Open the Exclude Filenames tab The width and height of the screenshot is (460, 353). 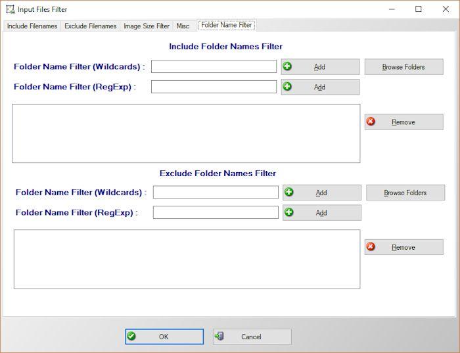click(x=91, y=26)
